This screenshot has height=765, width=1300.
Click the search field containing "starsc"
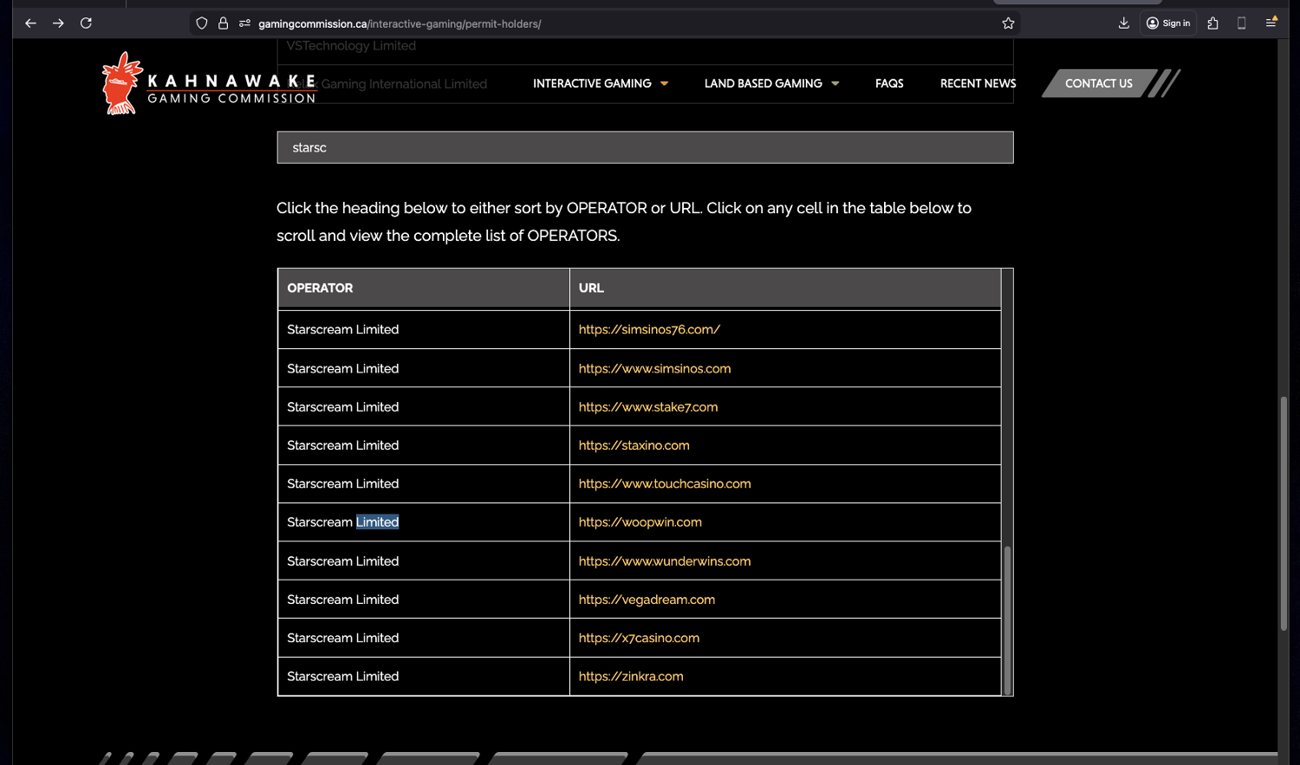645,147
